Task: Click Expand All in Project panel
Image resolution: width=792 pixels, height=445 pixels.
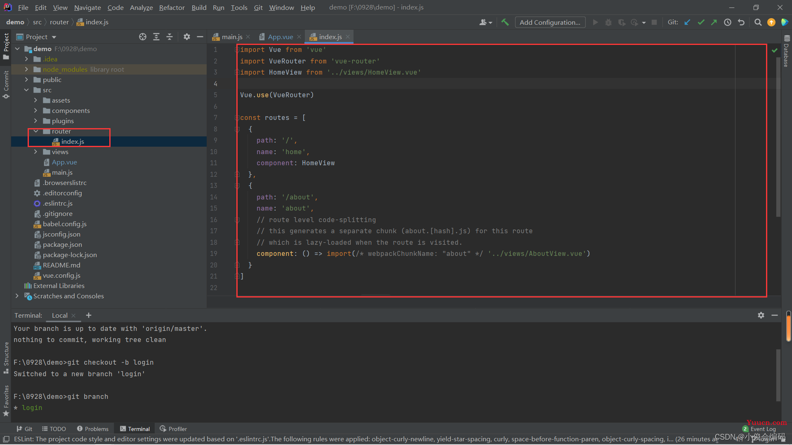Action: [156, 37]
